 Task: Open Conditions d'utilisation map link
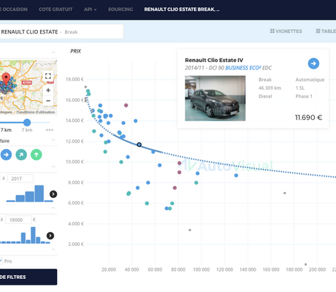point(36,112)
